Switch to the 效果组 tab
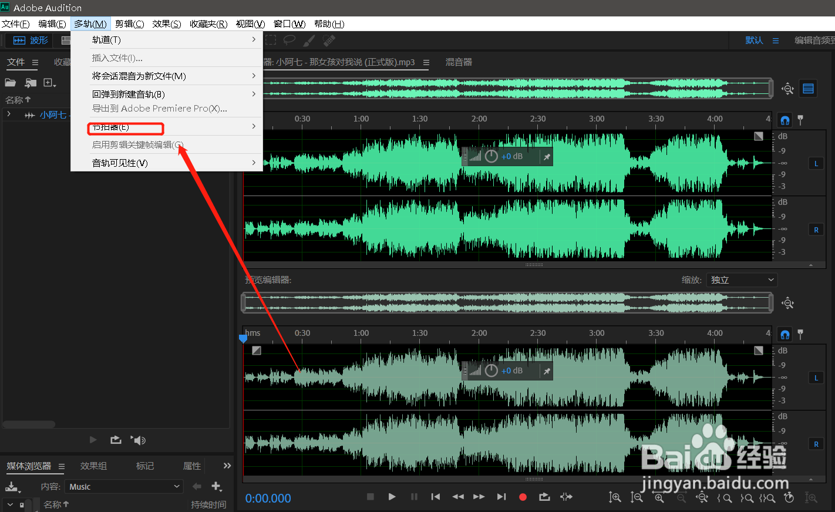835x512 pixels. (93, 466)
